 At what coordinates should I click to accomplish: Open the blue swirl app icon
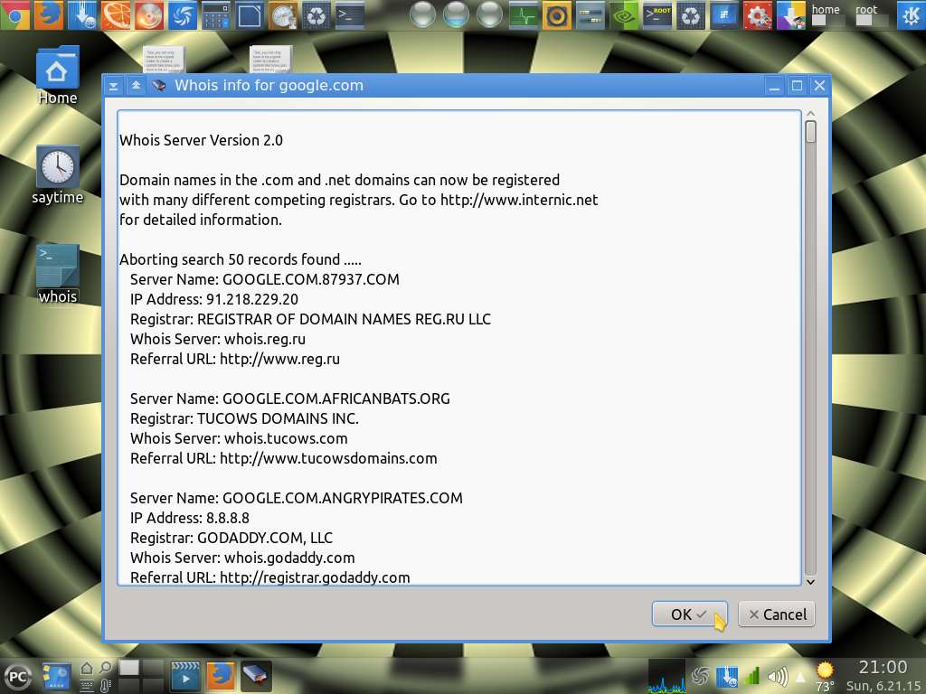pyautogui.click(x=183, y=15)
